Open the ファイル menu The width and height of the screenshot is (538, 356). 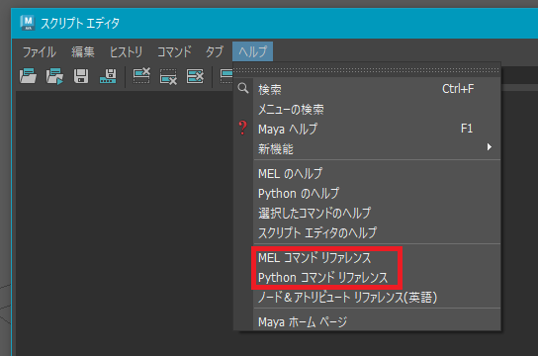tap(40, 51)
